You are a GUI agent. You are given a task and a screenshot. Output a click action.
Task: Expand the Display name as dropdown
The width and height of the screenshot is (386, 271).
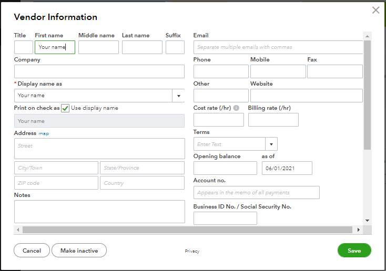(x=178, y=96)
